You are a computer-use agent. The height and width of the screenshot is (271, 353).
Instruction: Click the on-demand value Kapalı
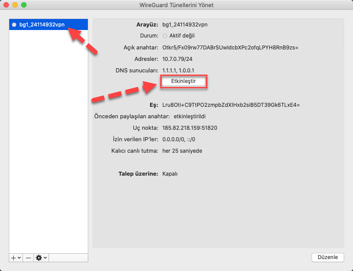pyautogui.click(x=170, y=174)
